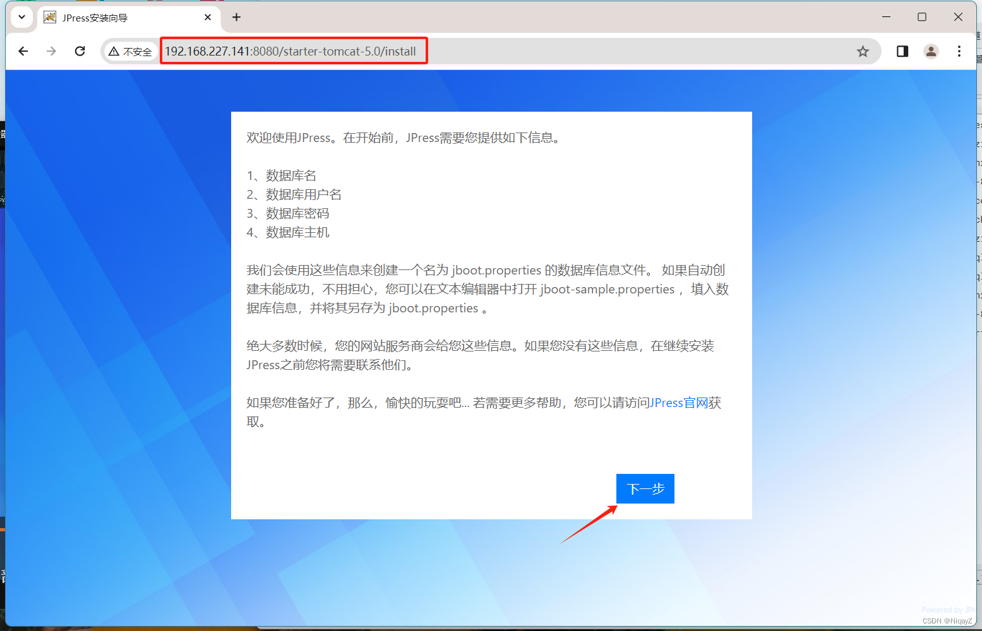Click the welcome line '欢迎使用JPress'
The image size is (982, 631).
[289, 138]
